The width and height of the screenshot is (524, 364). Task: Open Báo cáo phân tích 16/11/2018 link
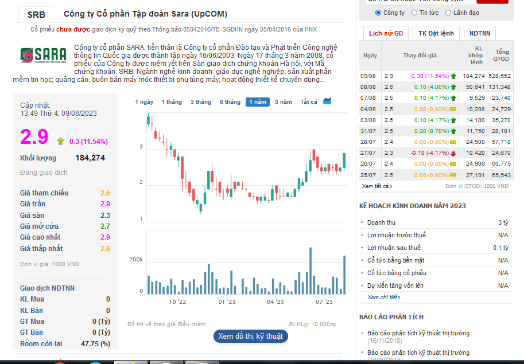(x=418, y=336)
